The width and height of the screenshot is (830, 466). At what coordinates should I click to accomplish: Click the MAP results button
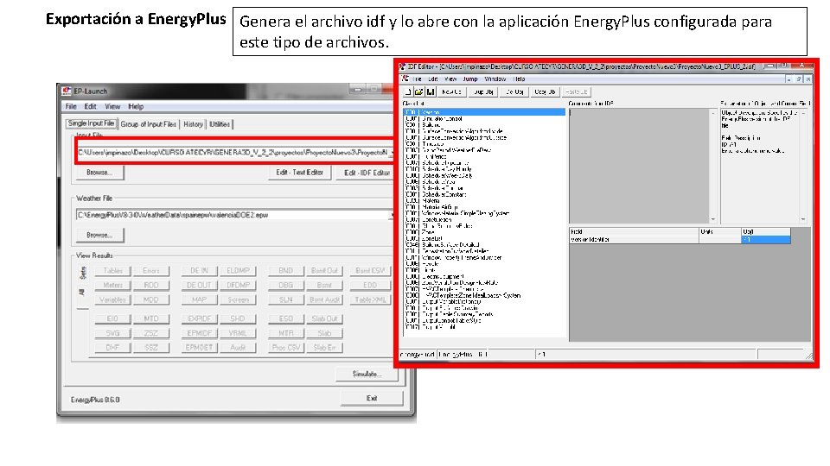click(x=199, y=299)
